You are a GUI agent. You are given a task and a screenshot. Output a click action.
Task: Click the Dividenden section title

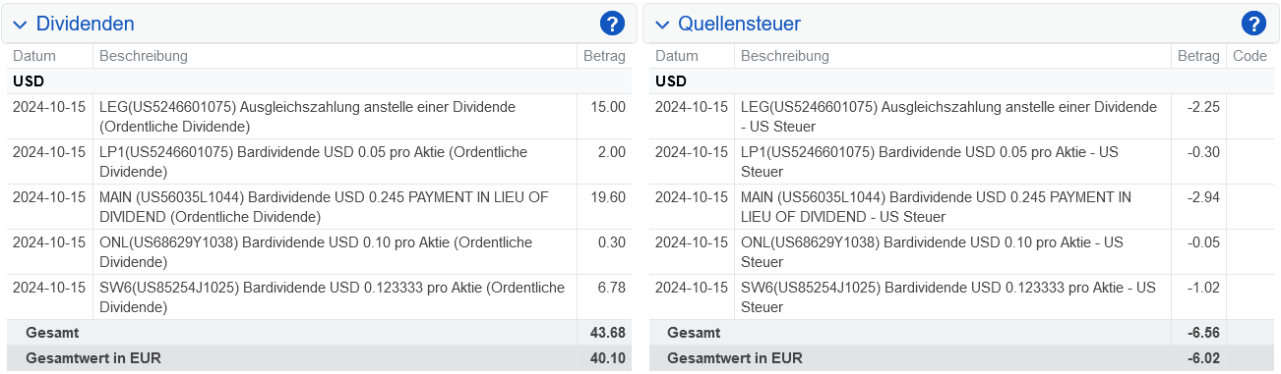coord(85,24)
